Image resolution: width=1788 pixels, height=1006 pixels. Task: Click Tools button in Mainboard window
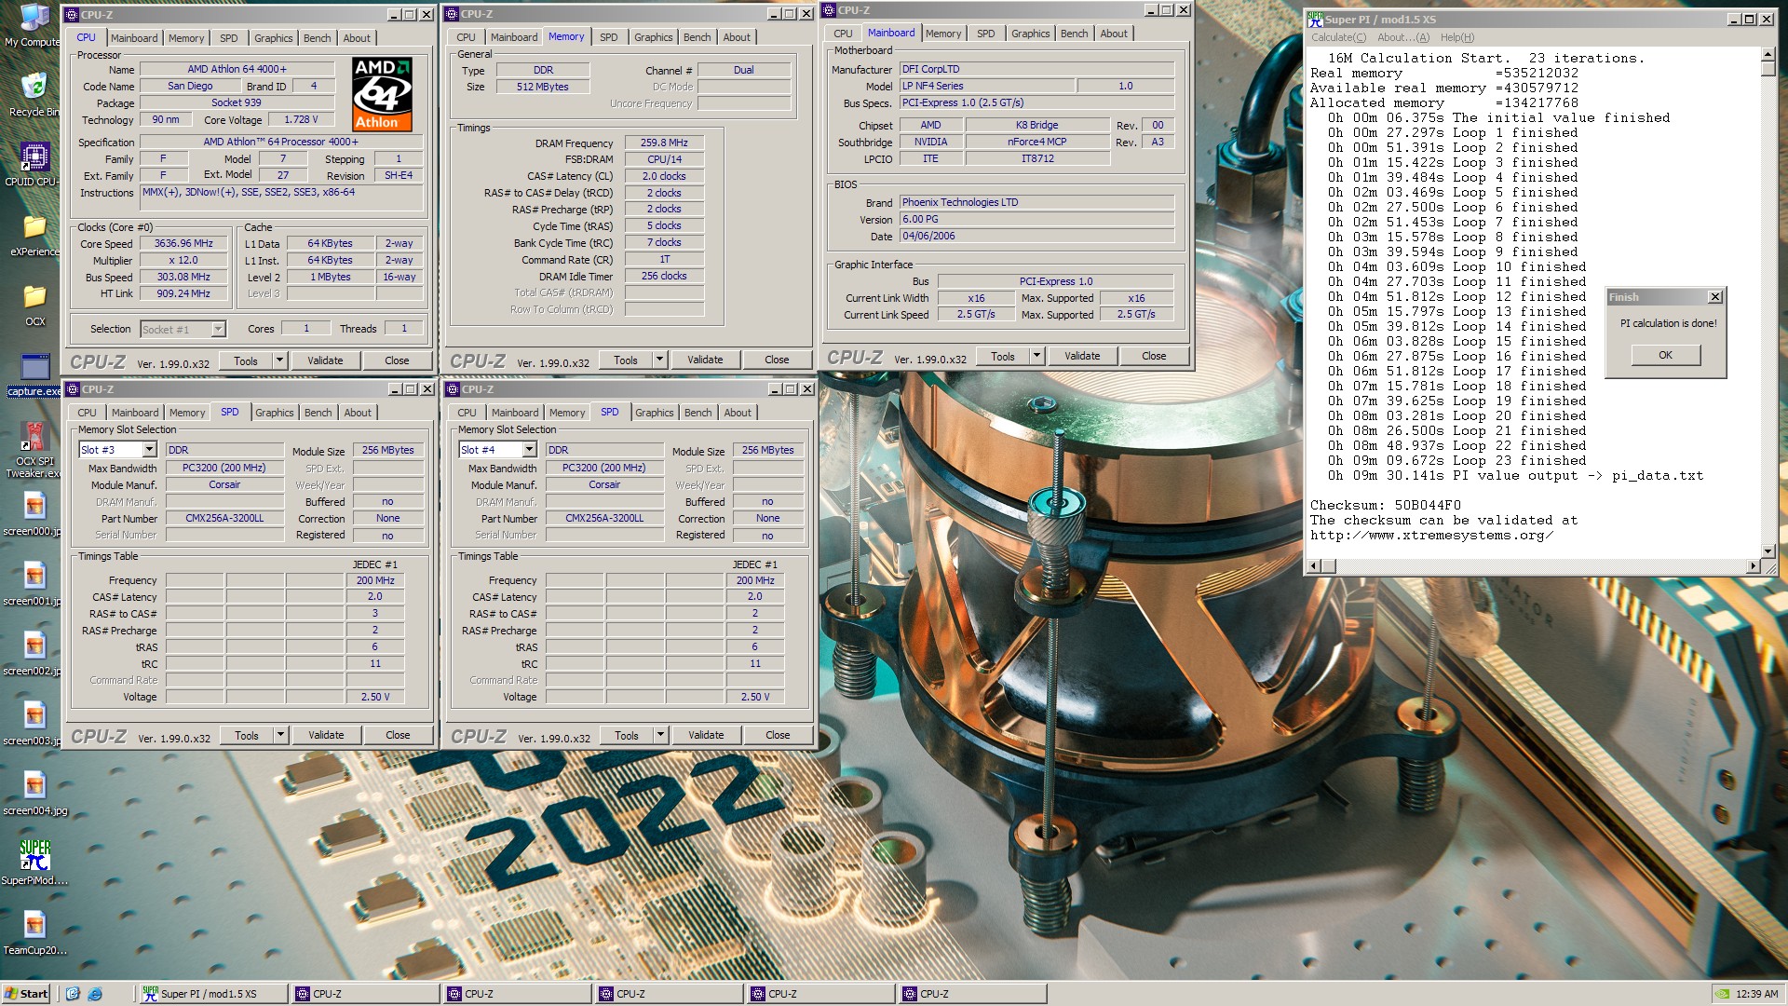(1002, 356)
